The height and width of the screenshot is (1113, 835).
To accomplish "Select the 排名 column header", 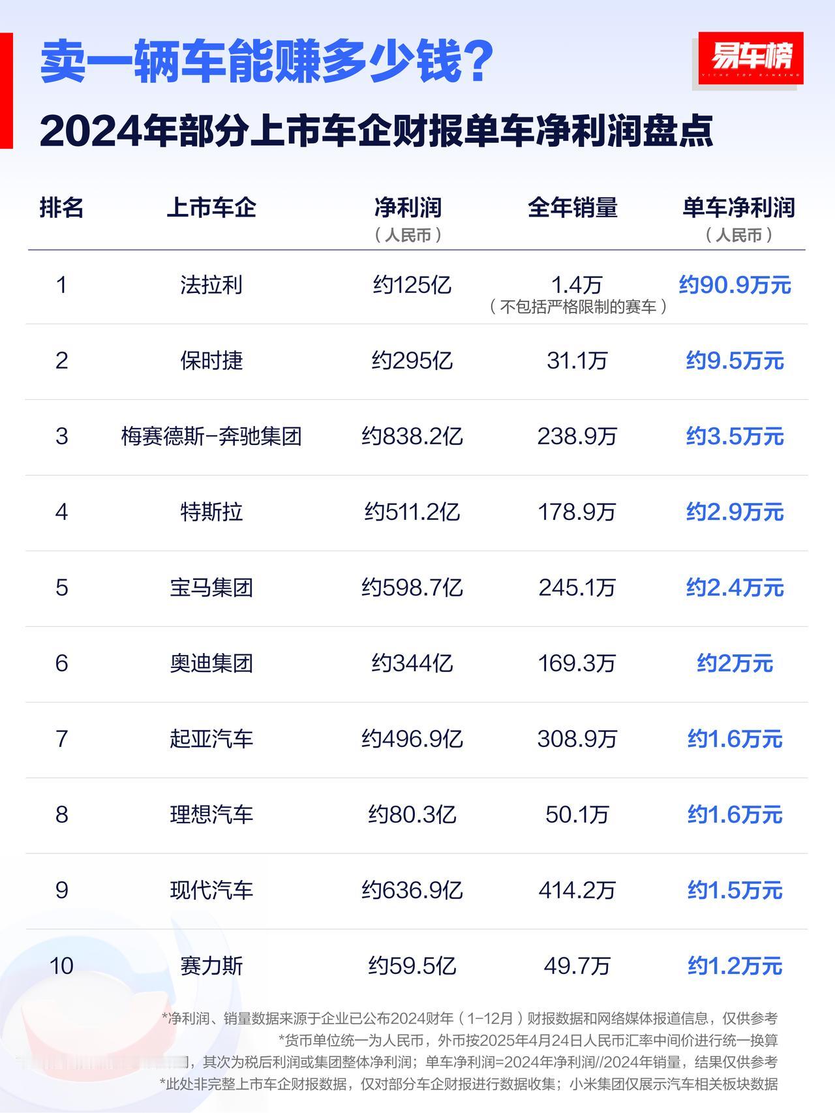I will [61, 208].
